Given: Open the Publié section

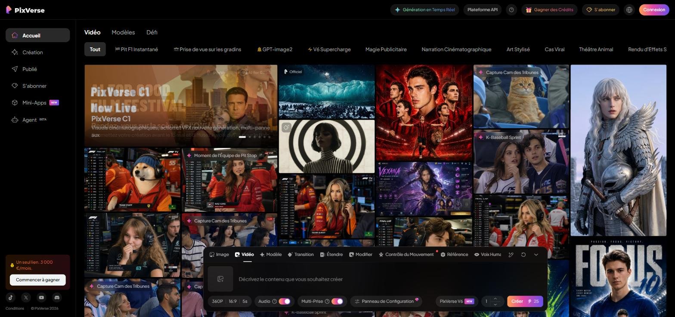Looking at the screenshot, I should click(x=38, y=69).
